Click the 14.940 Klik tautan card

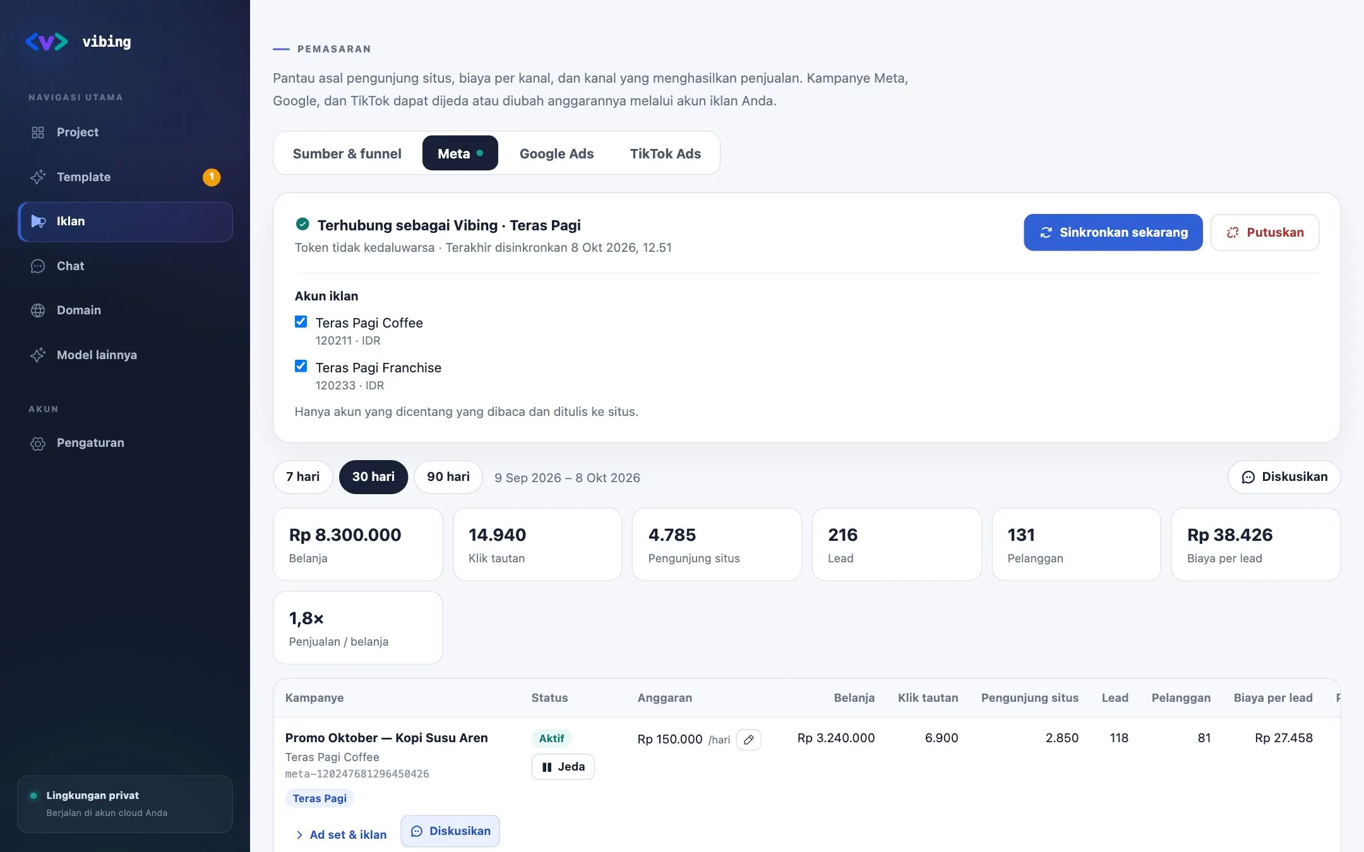click(537, 544)
